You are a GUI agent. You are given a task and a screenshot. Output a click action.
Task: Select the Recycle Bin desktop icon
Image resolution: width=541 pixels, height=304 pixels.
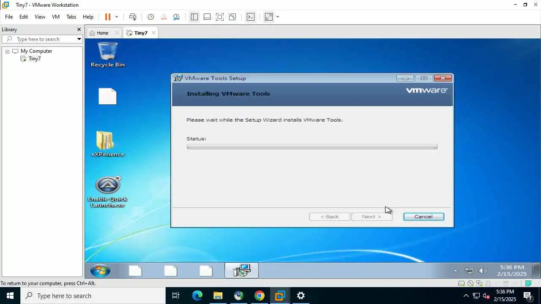pyautogui.click(x=107, y=54)
